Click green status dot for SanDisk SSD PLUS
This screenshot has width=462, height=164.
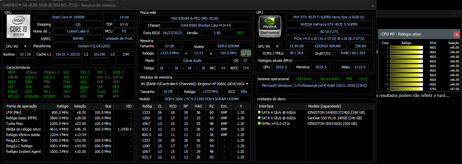[x=259, y=118]
